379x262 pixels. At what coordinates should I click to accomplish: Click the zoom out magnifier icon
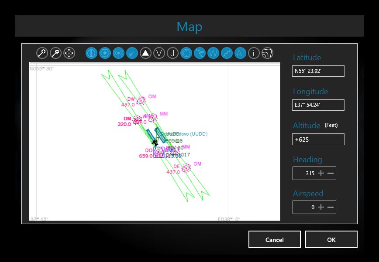pyautogui.click(x=55, y=53)
